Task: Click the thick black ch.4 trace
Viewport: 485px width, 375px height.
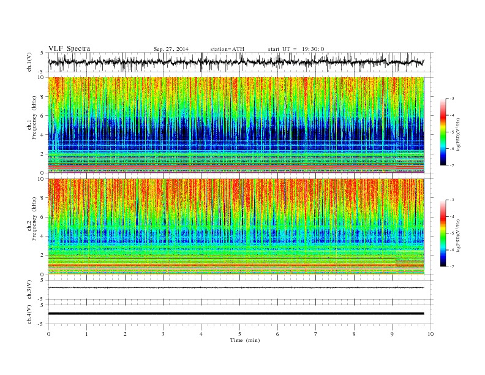Action: coord(236,314)
